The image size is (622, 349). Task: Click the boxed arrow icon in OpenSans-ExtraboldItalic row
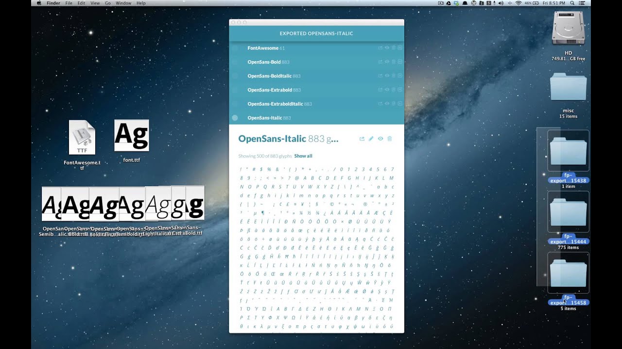(400, 104)
